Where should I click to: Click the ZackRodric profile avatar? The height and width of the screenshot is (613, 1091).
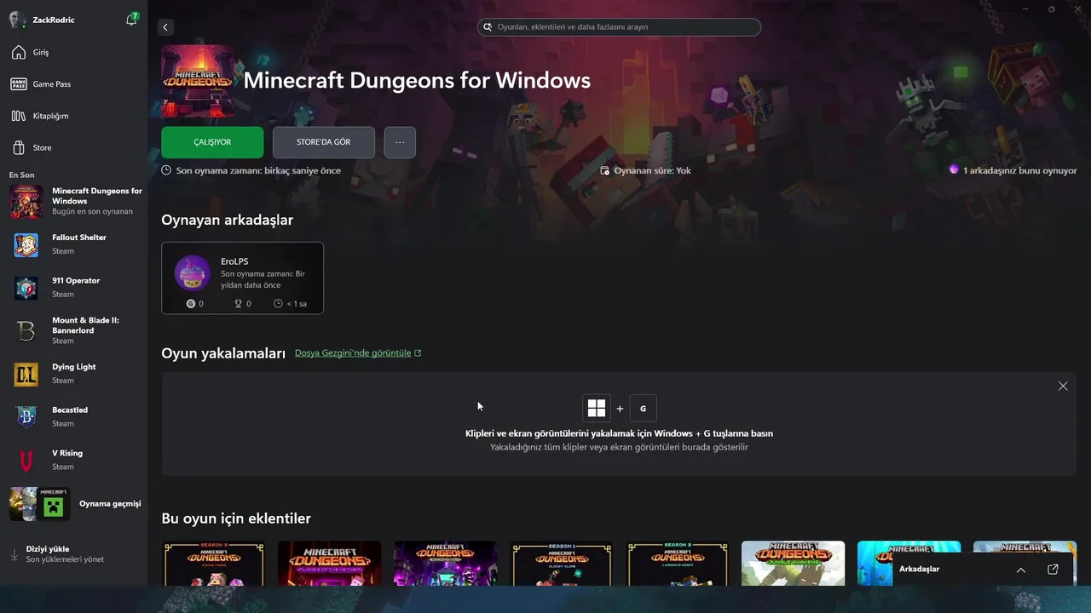point(17,20)
